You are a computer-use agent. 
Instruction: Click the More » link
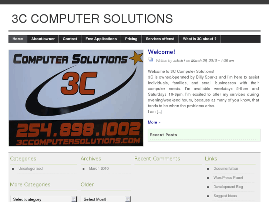tap(154, 122)
